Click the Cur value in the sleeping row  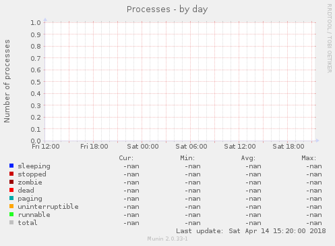coord(131,166)
